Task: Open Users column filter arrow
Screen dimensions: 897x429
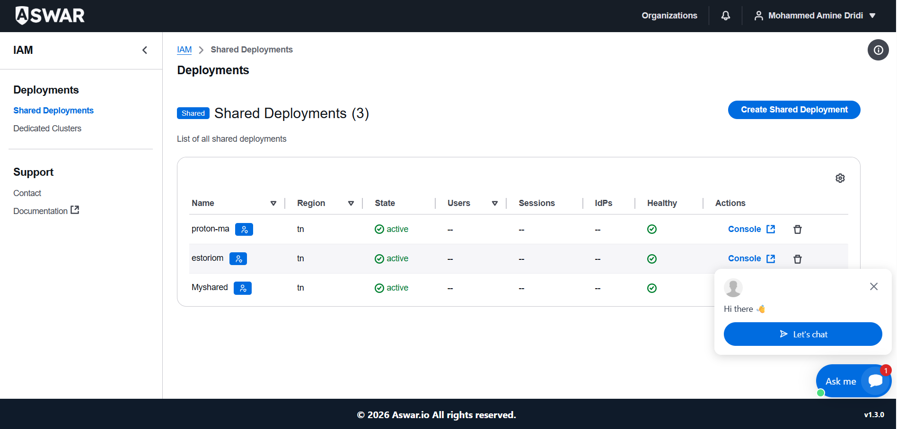Action: [494, 203]
